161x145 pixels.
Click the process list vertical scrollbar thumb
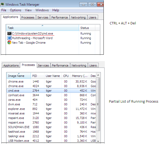98,104
